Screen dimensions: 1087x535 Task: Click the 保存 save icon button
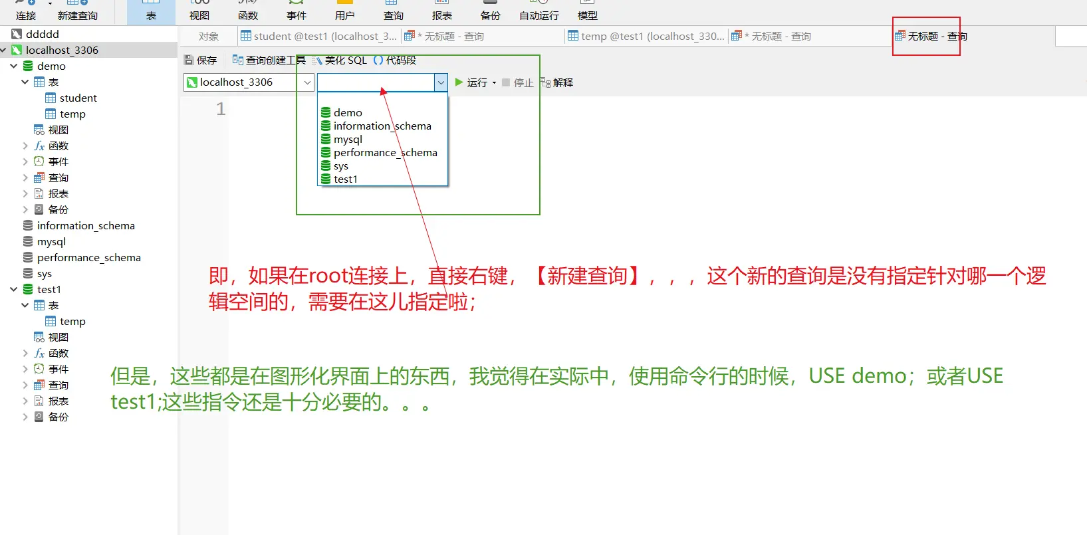pos(200,60)
